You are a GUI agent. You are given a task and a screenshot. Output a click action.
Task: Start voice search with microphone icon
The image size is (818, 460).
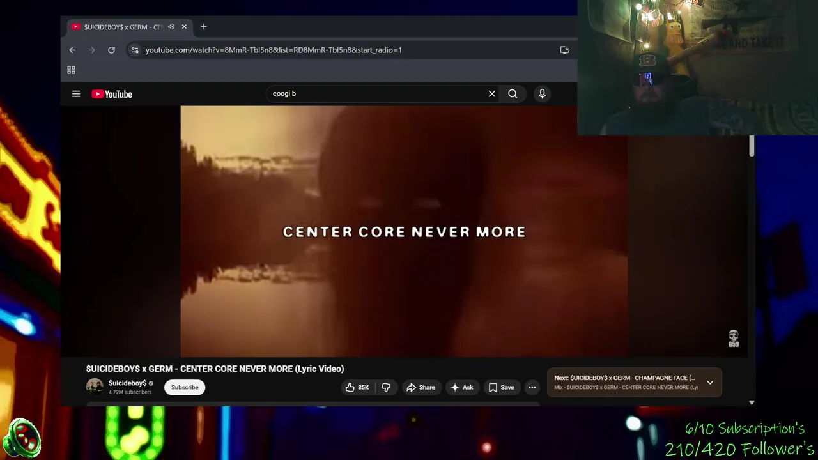click(542, 94)
